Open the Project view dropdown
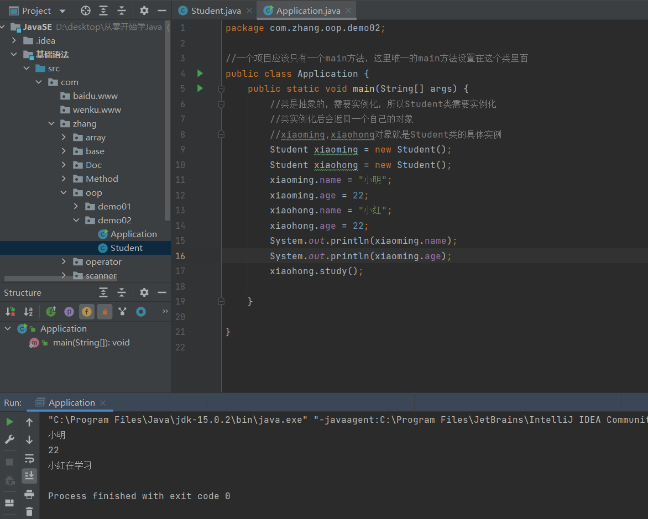The image size is (648, 519). (62, 11)
